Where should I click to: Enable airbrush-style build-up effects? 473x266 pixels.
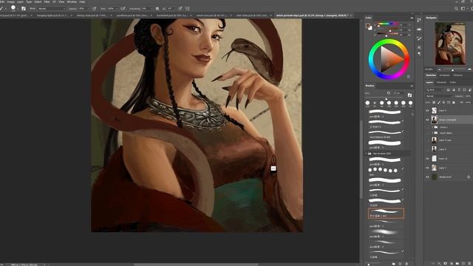123,8
